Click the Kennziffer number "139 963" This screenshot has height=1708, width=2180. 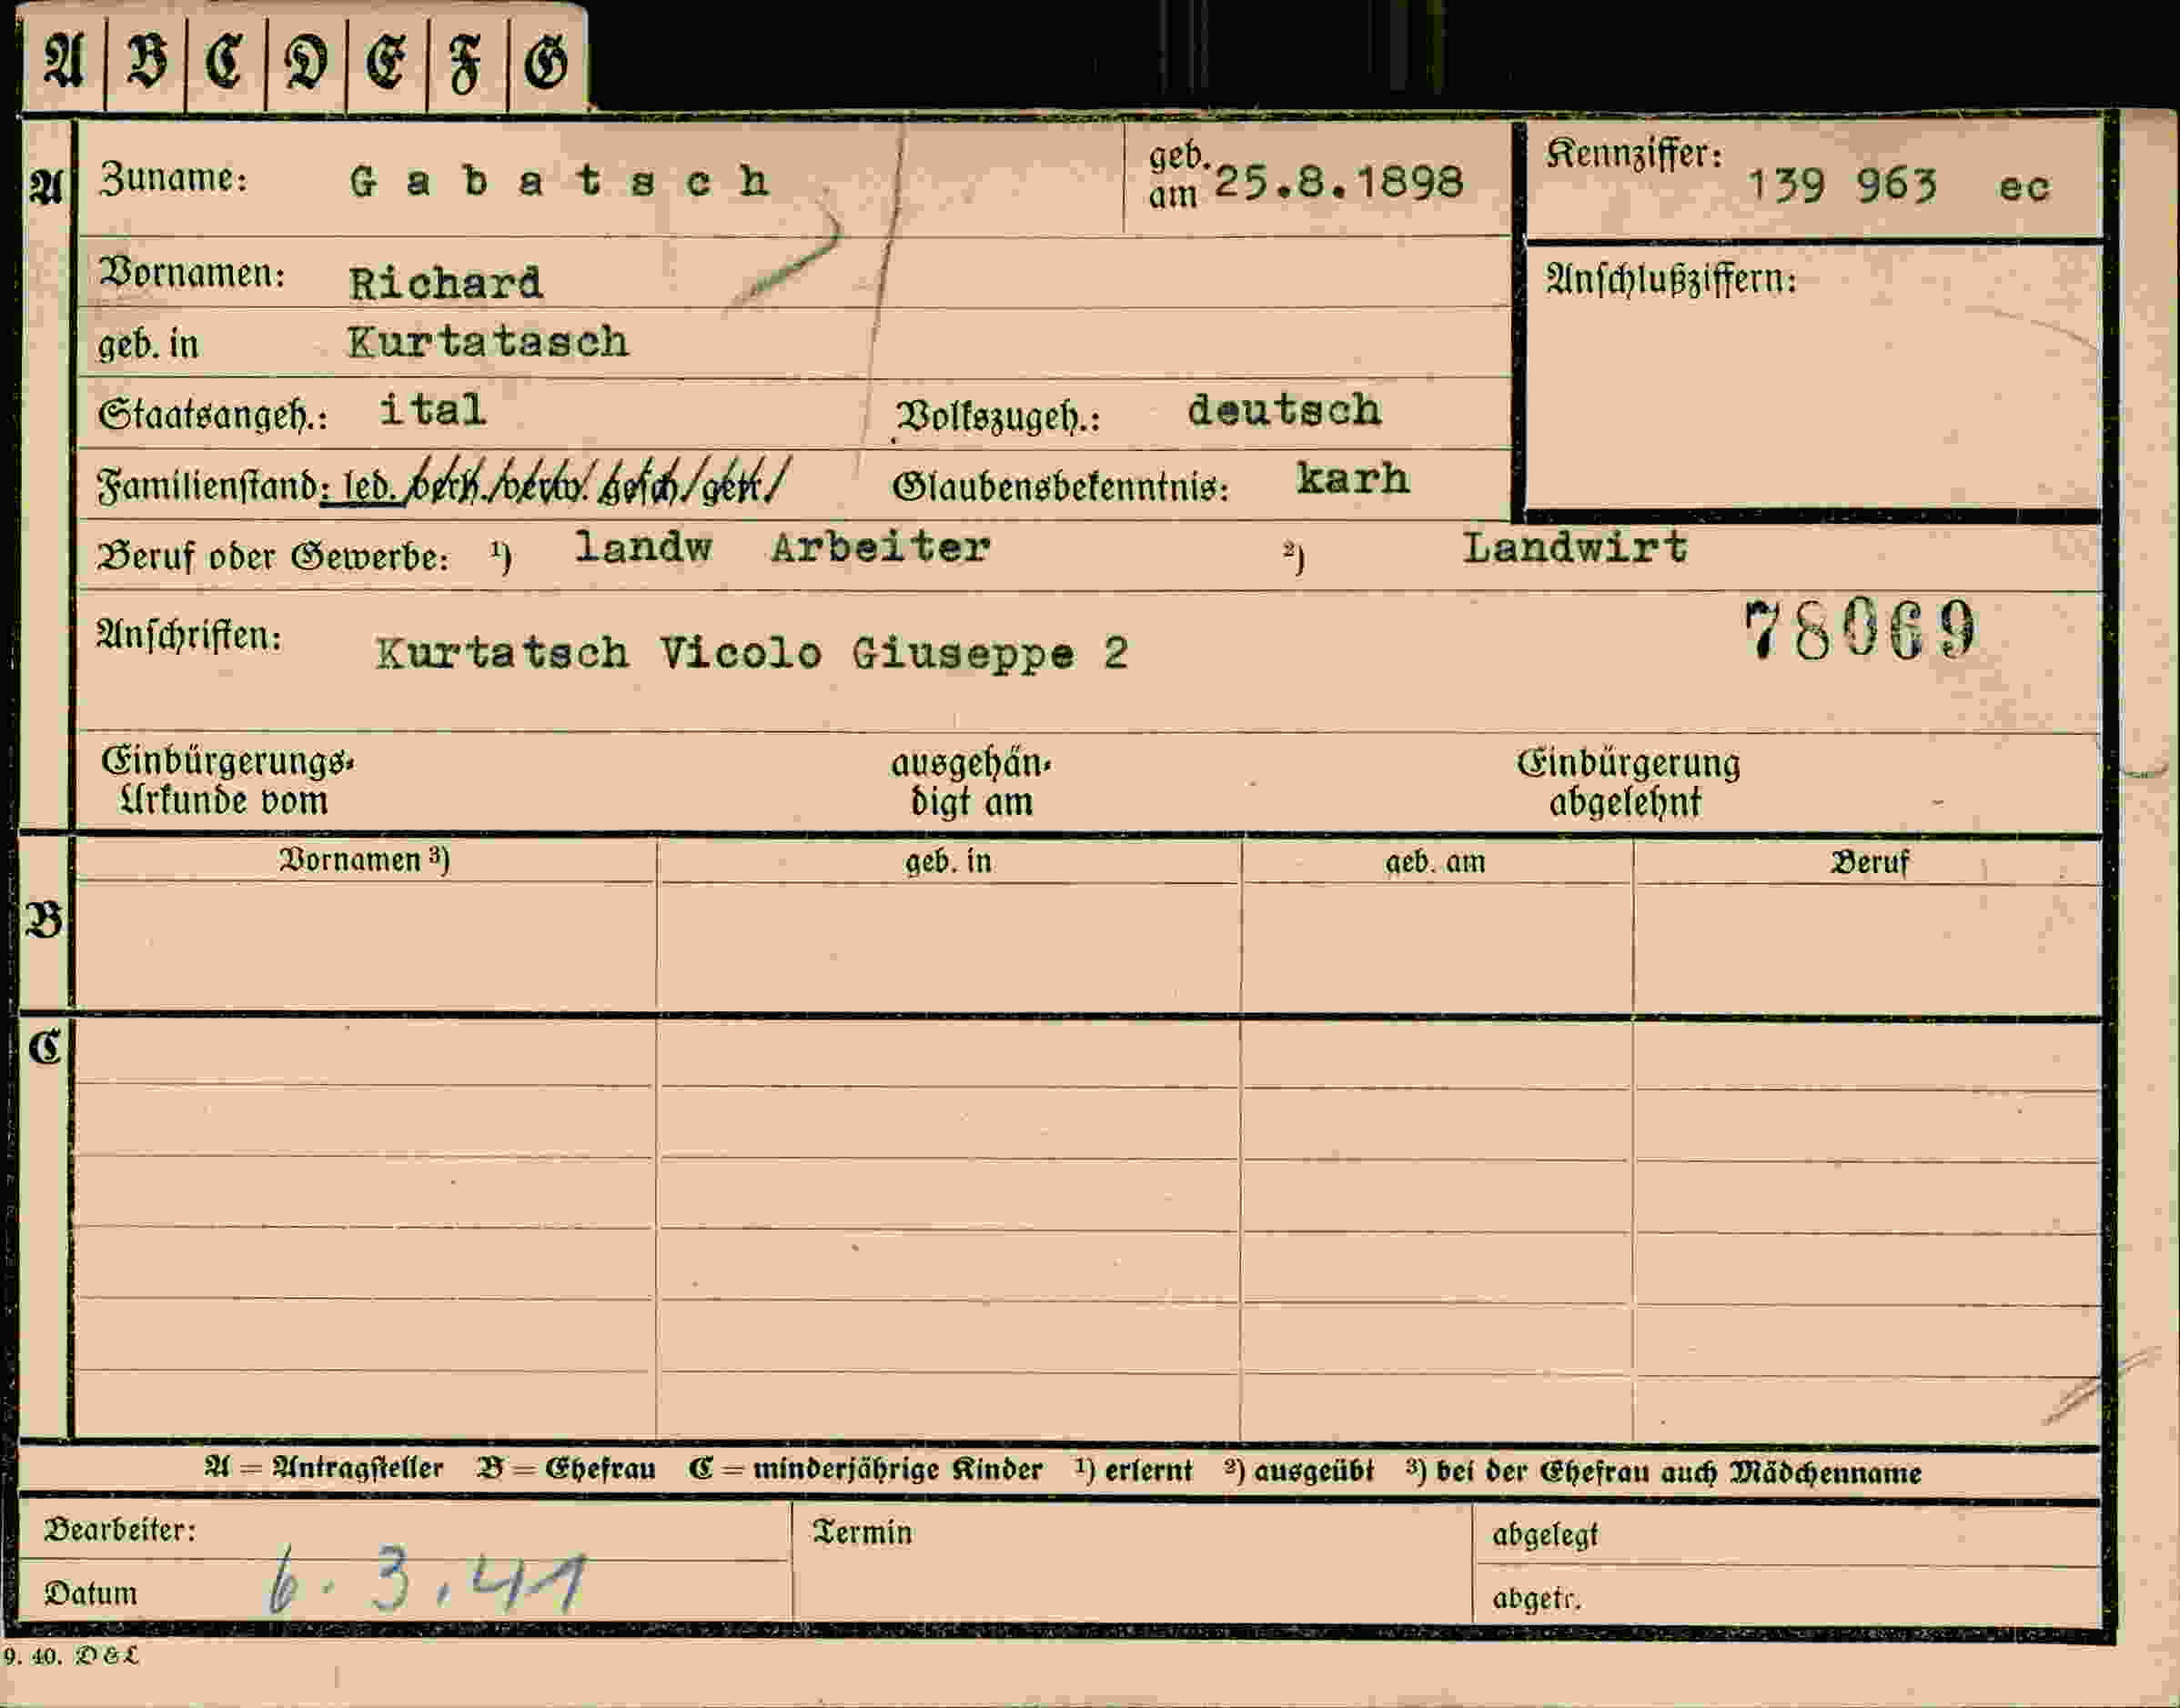pos(1842,185)
